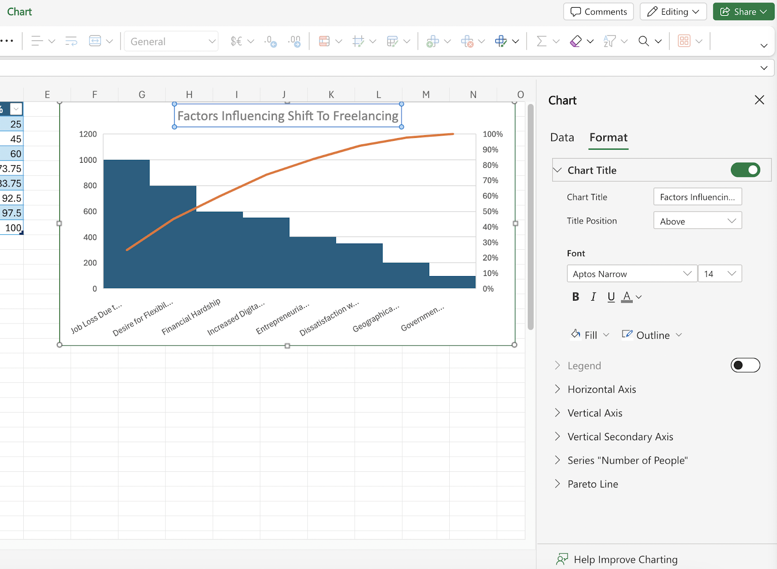This screenshot has width=777, height=569.
Task: Open the Title Position dropdown showing Above
Action: point(697,220)
